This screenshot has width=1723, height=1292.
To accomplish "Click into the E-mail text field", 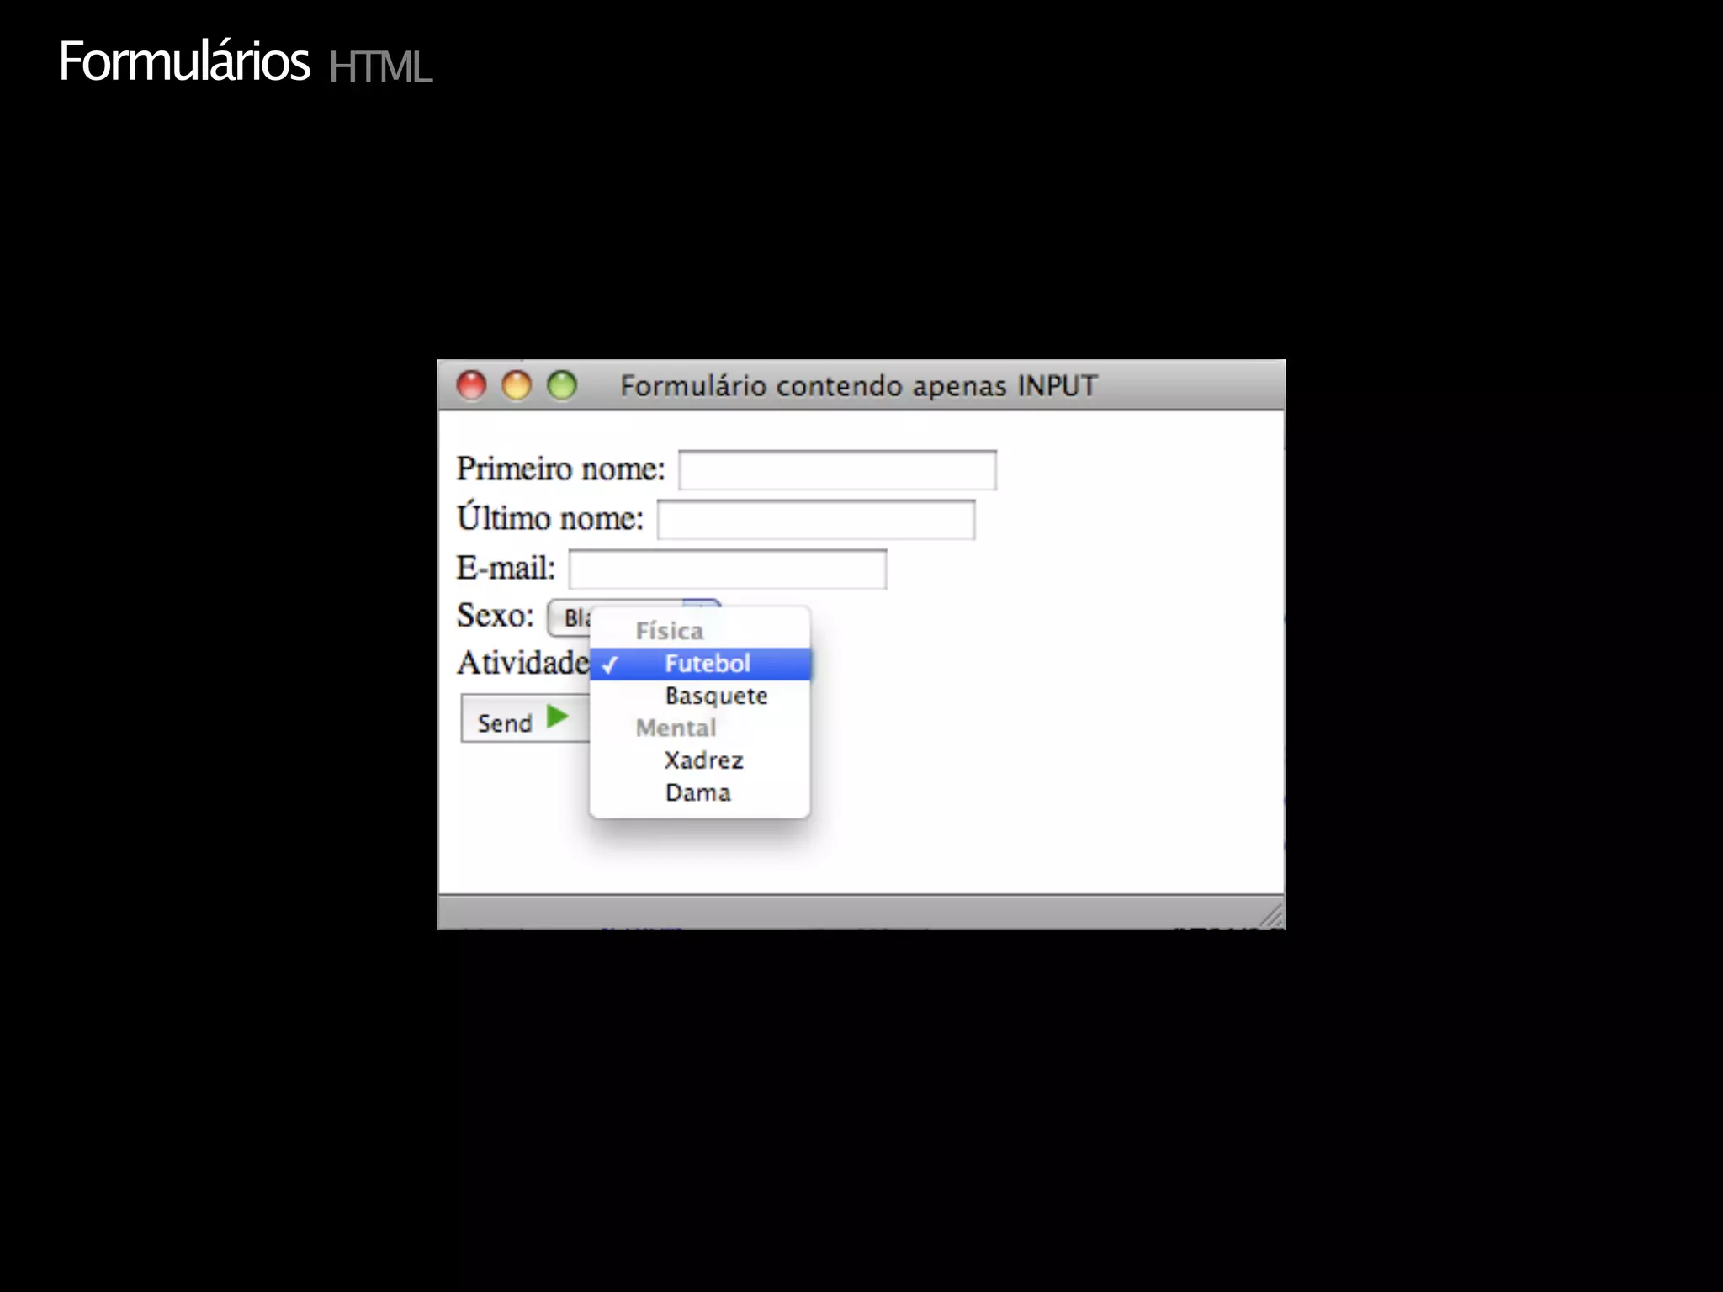I will (x=727, y=569).
